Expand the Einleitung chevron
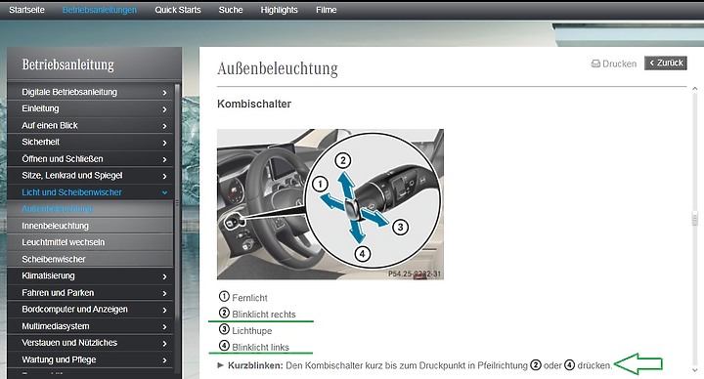The width and height of the screenshot is (704, 379). (x=165, y=109)
